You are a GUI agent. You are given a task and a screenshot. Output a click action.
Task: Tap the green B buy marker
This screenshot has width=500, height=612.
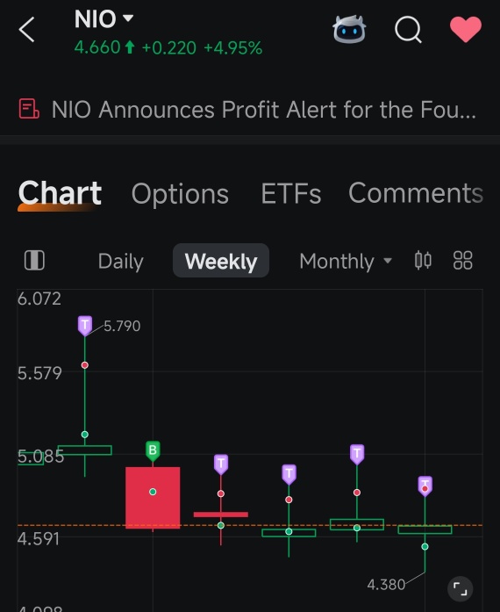point(153,450)
